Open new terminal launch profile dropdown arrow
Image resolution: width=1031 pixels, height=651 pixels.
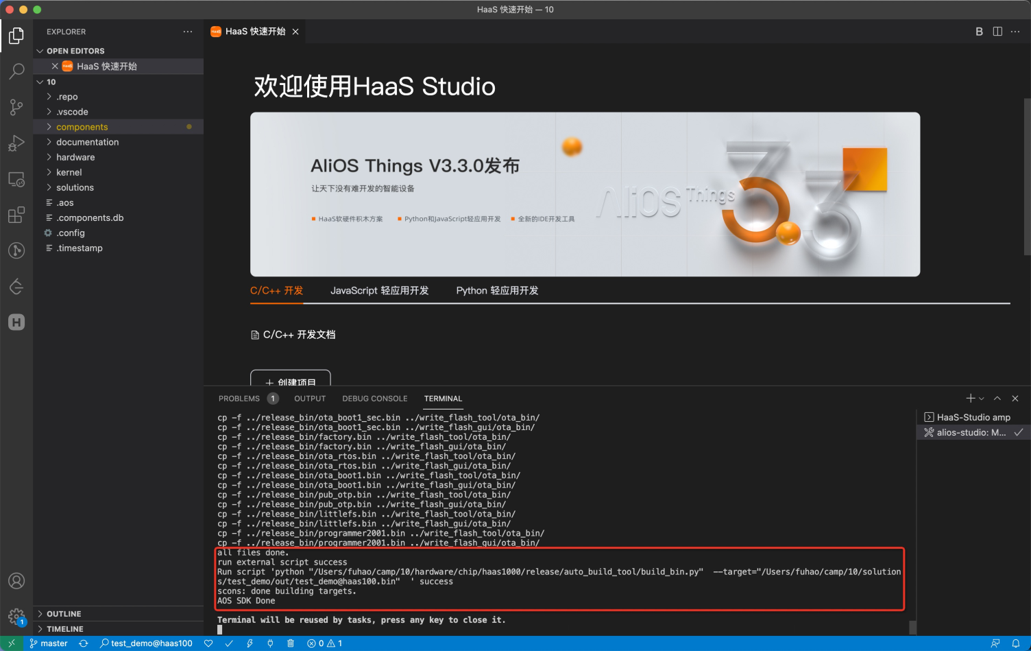click(982, 399)
